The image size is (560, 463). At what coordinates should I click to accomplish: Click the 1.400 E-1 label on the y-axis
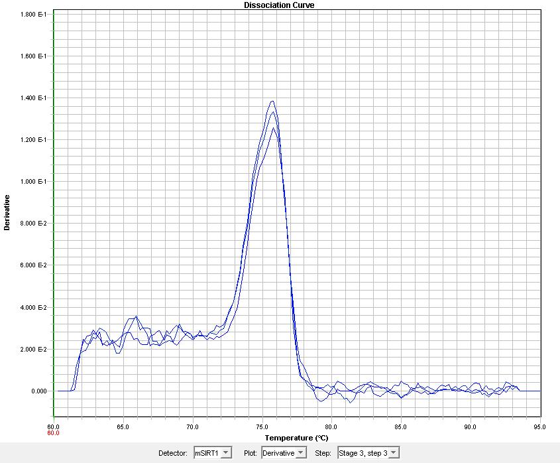click(x=34, y=98)
